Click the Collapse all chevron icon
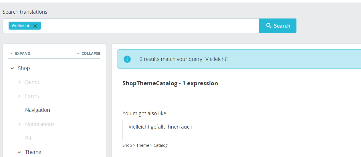 (78, 53)
